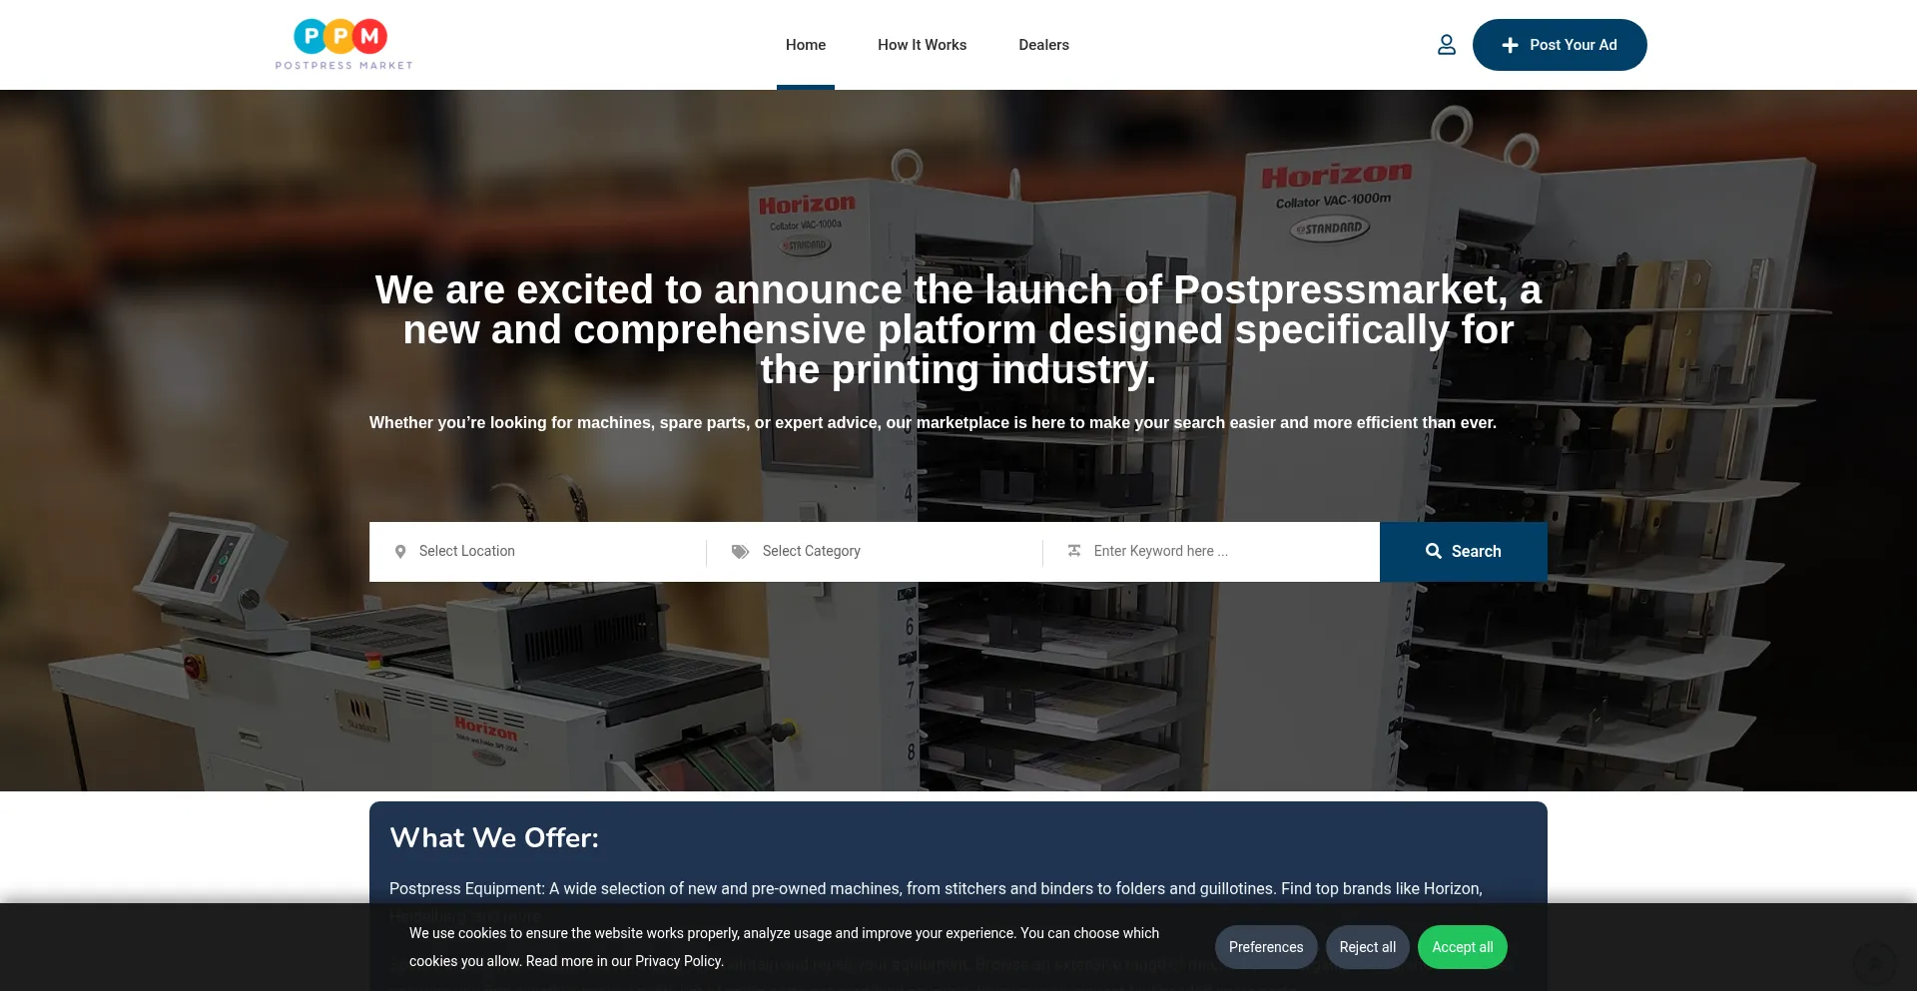Click the 'What We Offer:' heading
This screenshot has height=991, width=1917.
[x=494, y=837]
